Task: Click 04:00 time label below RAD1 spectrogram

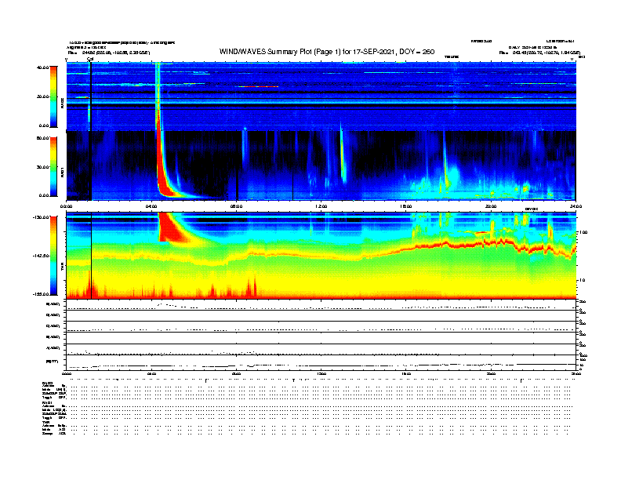Action: tap(151, 206)
